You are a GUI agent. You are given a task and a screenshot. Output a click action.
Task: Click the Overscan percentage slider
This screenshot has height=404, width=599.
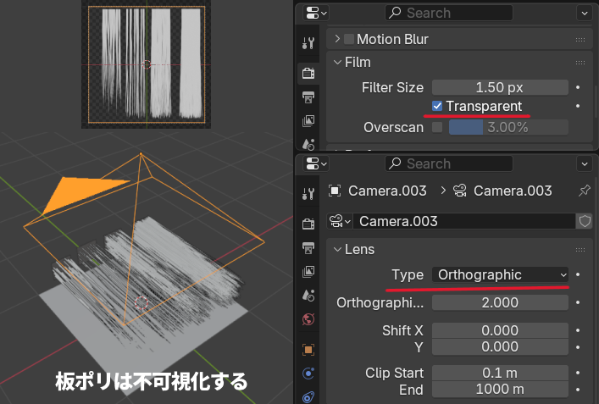coord(507,127)
